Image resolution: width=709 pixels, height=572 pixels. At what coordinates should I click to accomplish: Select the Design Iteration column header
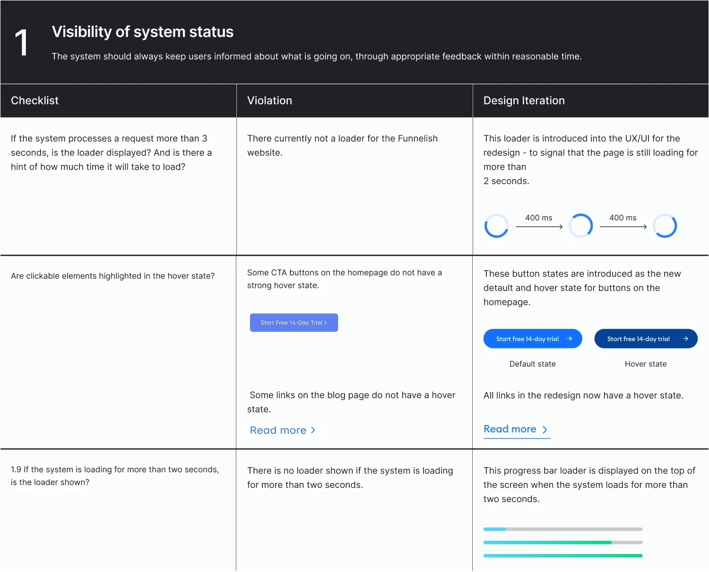coord(524,101)
